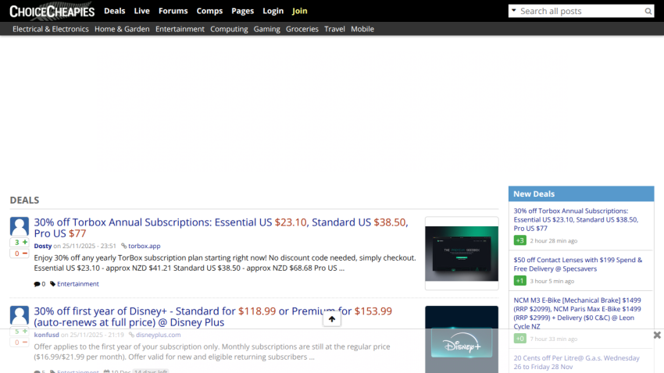Click the +1 vote badge in sidebar
Screen dimensions: 664x373
click(519, 280)
